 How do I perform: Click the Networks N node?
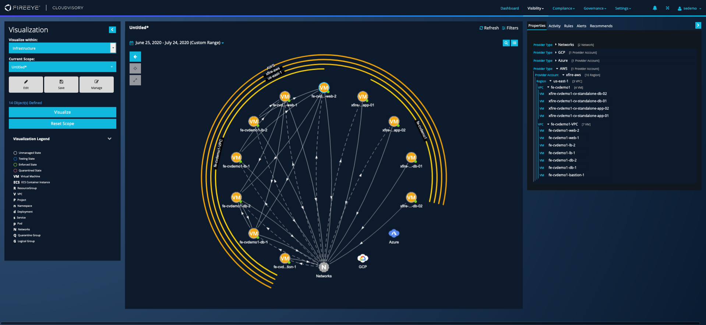324,267
